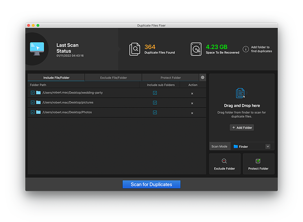Click the drag and drop document icon
Screen dimensions: 303x222
[x=241, y=93]
